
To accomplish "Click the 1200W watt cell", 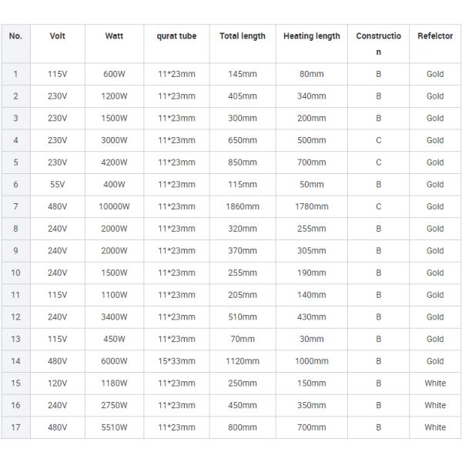I will (x=114, y=96).
